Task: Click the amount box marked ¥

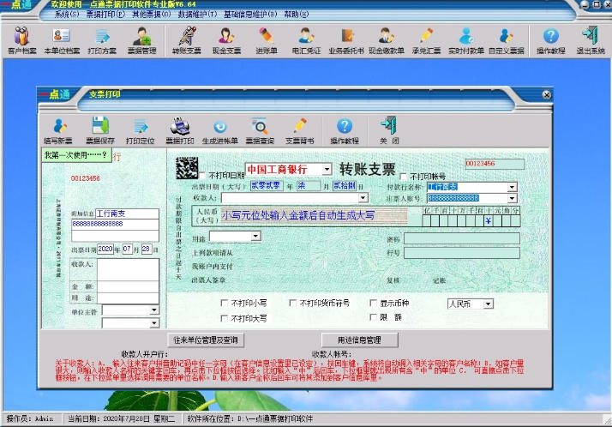Action: (x=489, y=221)
